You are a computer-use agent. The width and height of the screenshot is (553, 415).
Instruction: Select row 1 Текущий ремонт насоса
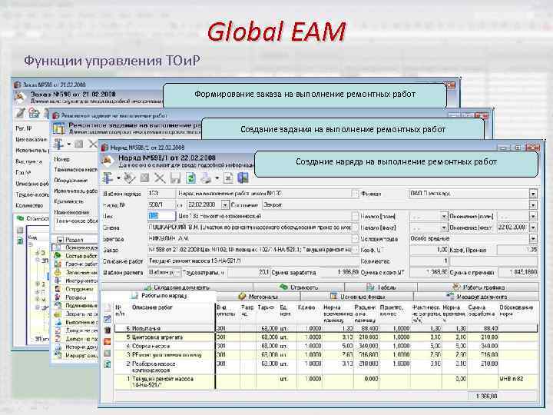326,382
